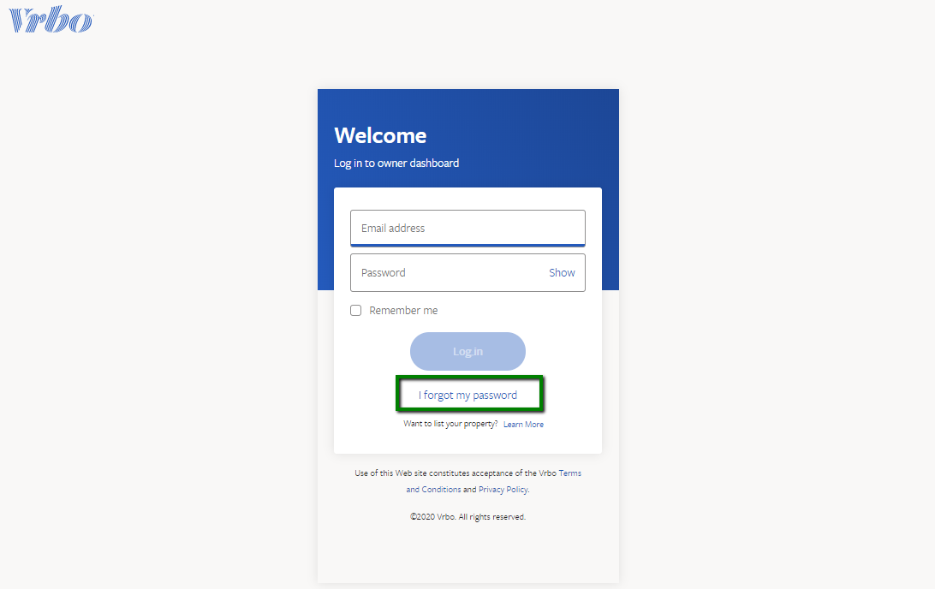
Task: Click the 2020 copyright notice
Action: [x=467, y=517]
